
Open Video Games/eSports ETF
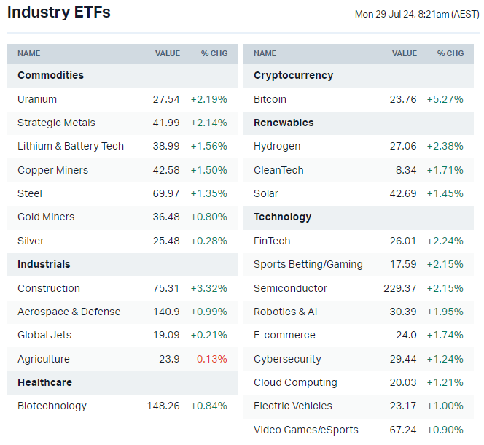306,430
